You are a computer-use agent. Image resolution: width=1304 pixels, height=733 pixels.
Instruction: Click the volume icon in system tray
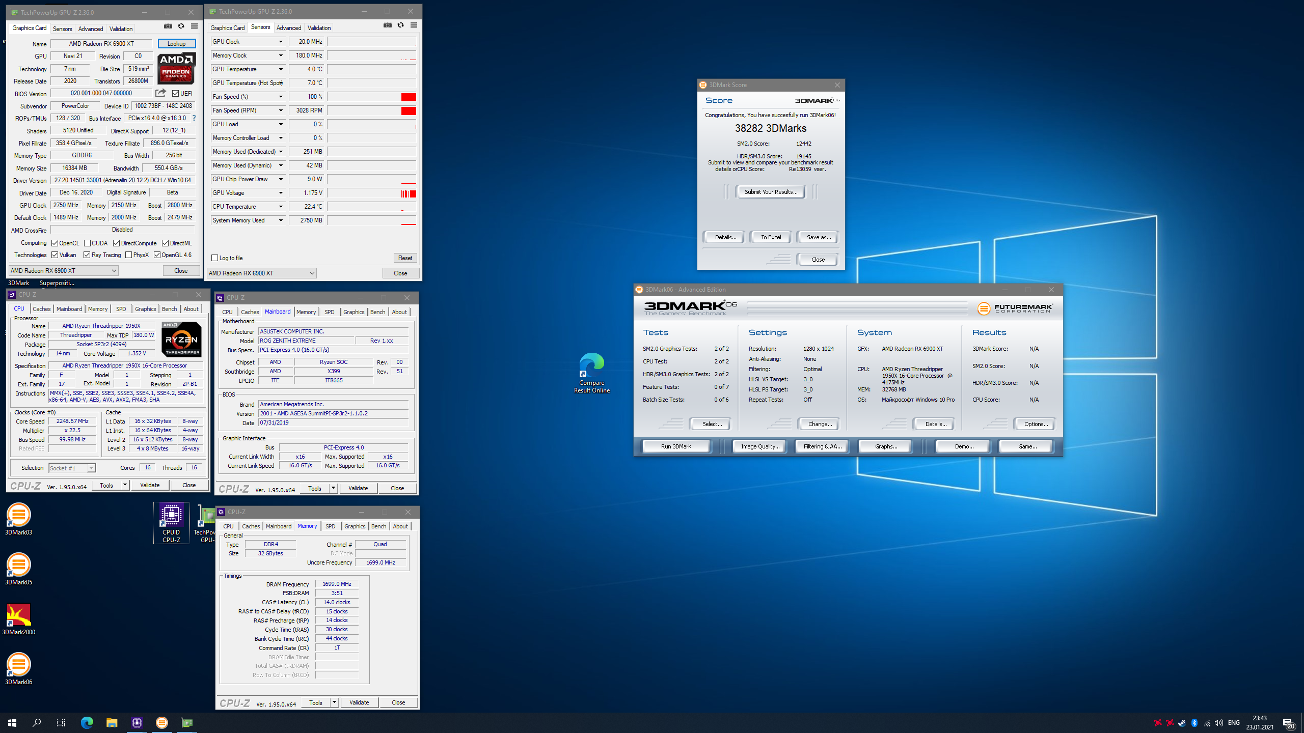coord(1218,723)
